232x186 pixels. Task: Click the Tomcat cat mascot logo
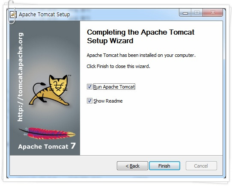point(50,90)
